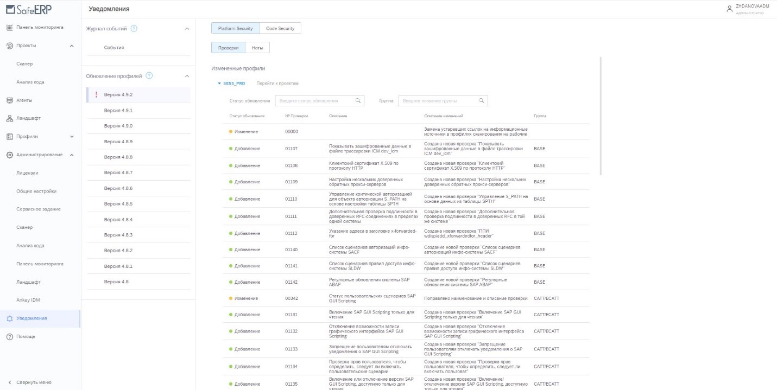Image resolution: width=777 pixels, height=390 pixels.
Task: Click BASE group in row 01110
Action: pos(539,199)
